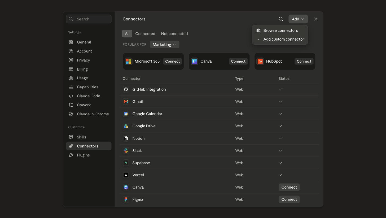Open the Plugins customize page
Image resolution: width=386 pixels, height=218 pixels.
click(x=89, y=155)
